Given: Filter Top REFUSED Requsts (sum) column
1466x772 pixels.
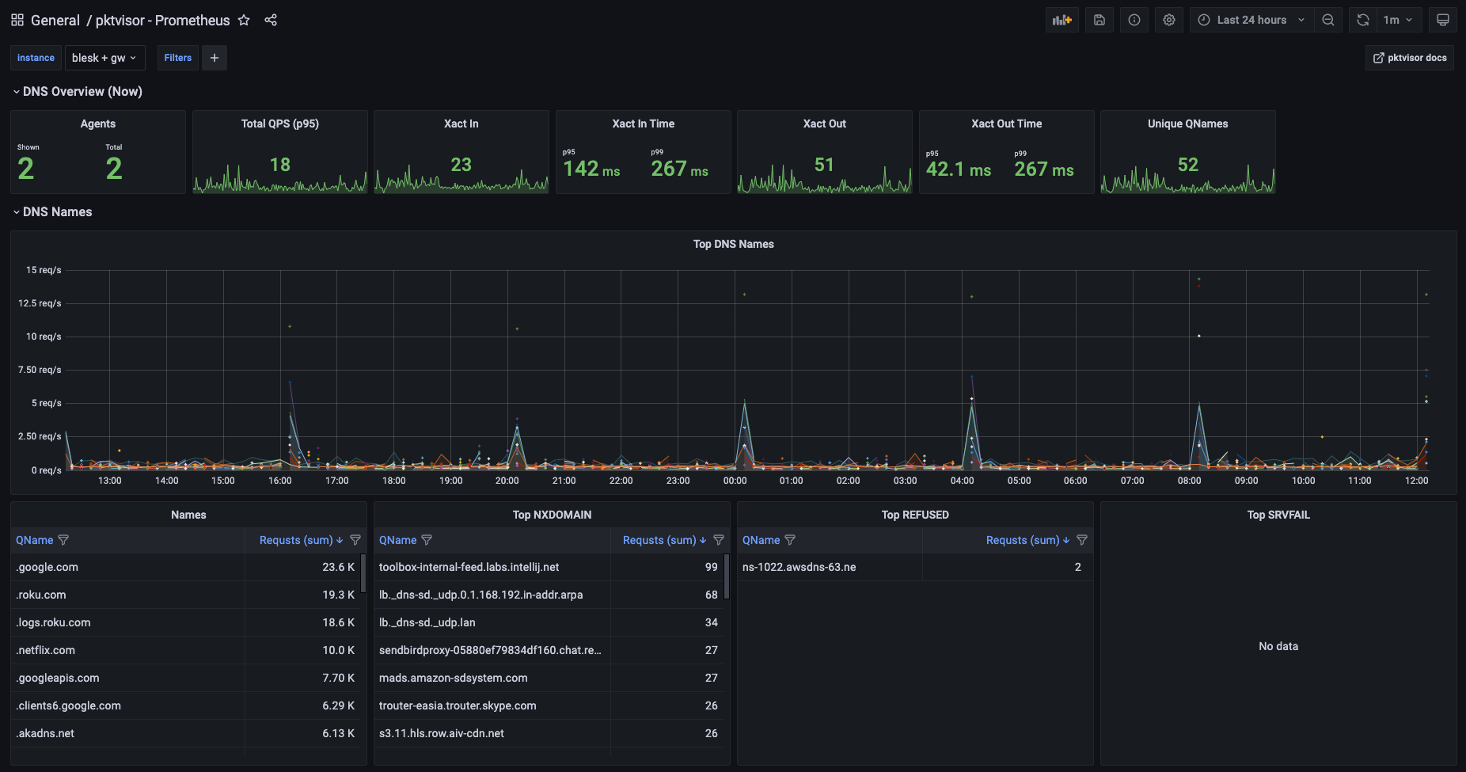Looking at the screenshot, I should click(x=1082, y=540).
